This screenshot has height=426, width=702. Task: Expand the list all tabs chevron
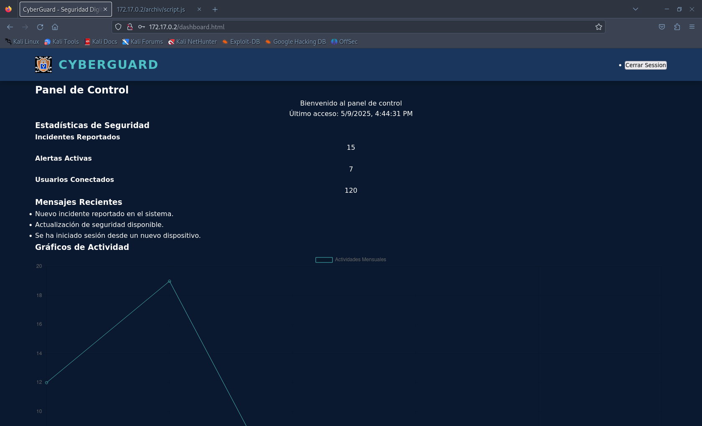[x=636, y=9]
